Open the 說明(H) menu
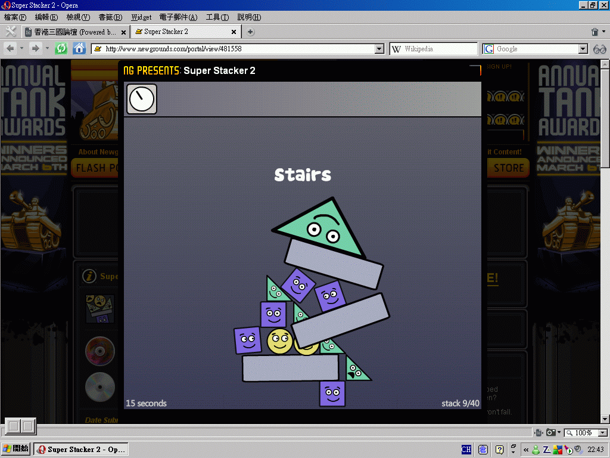The width and height of the screenshot is (610, 458). point(250,17)
